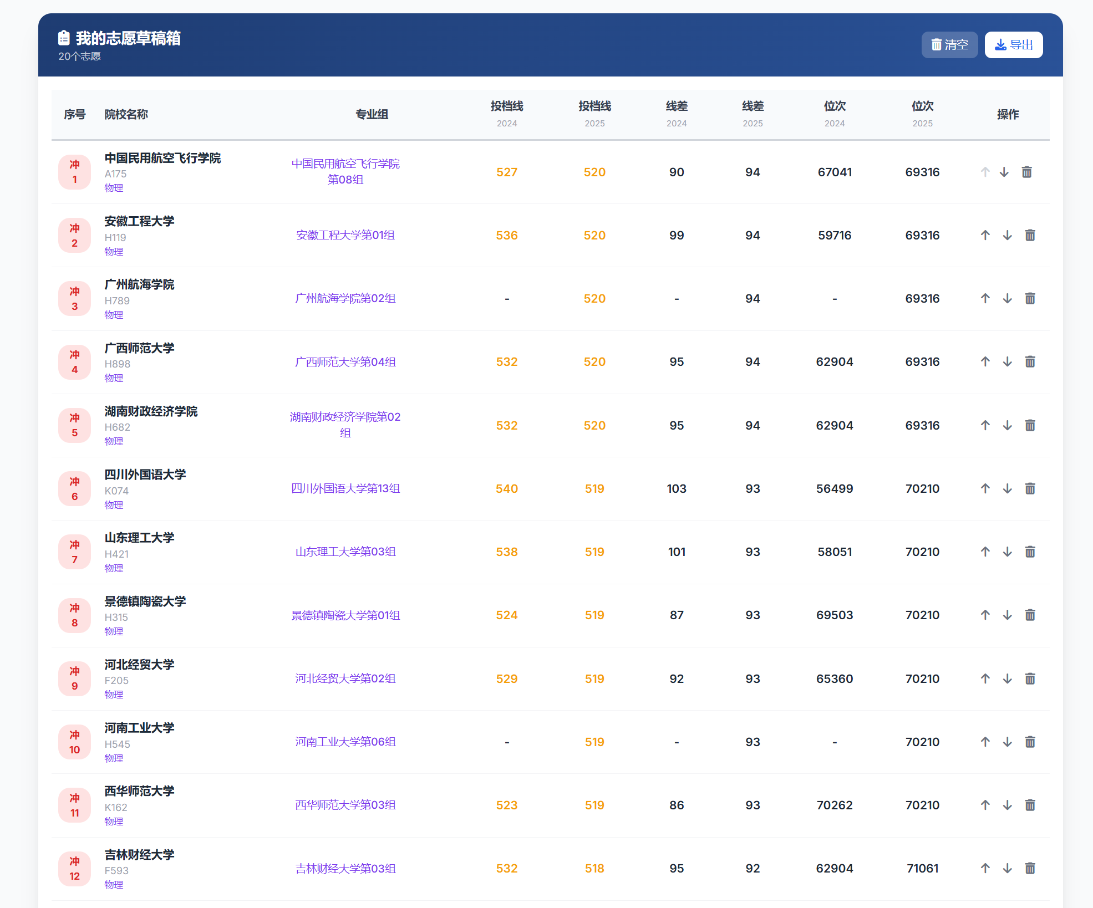
Task: Click school code H421
Action: (x=116, y=554)
